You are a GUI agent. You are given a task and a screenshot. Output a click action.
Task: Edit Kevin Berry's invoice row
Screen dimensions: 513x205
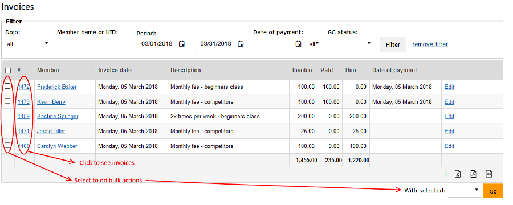click(449, 102)
